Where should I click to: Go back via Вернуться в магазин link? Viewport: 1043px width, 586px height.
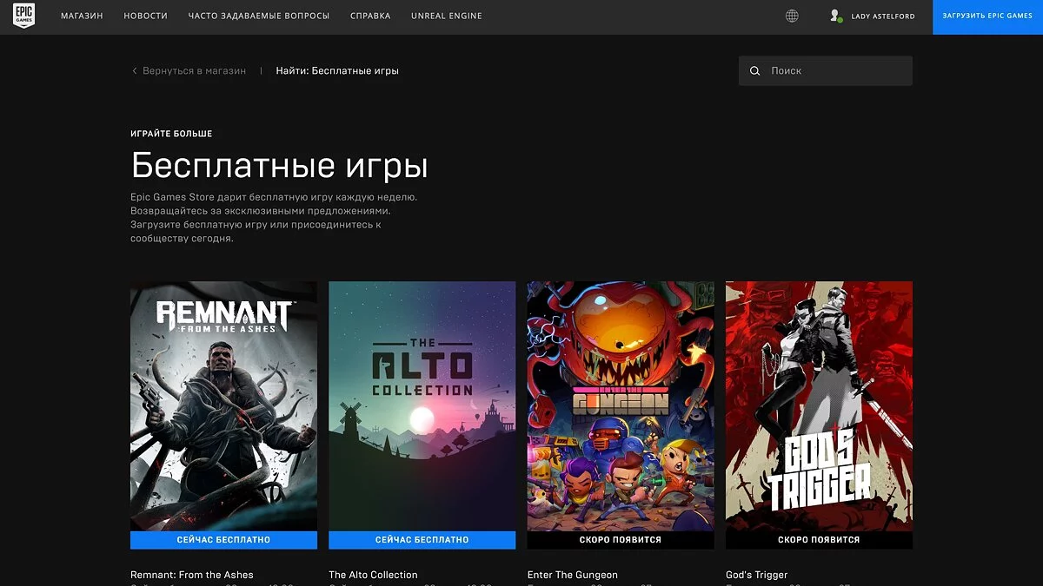pos(194,71)
